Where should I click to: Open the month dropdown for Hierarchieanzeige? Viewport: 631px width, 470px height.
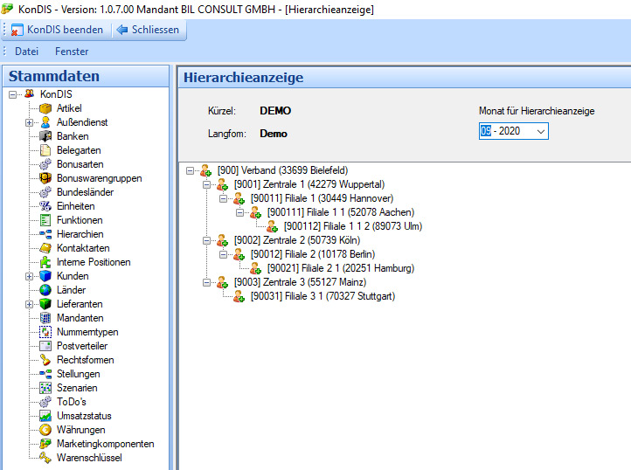click(540, 131)
